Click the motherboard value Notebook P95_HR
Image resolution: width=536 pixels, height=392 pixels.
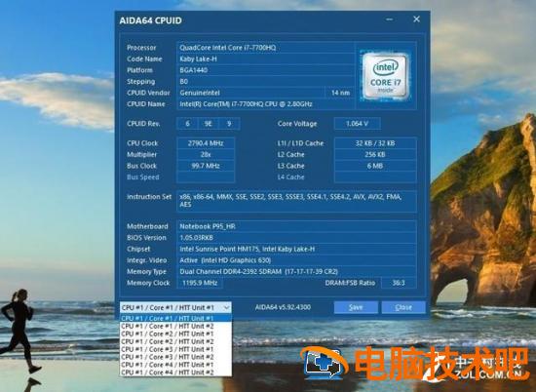click(x=296, y=226)
